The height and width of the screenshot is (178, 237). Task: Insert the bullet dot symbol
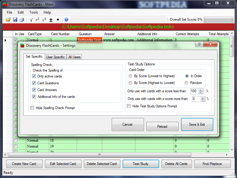[58, 20]
